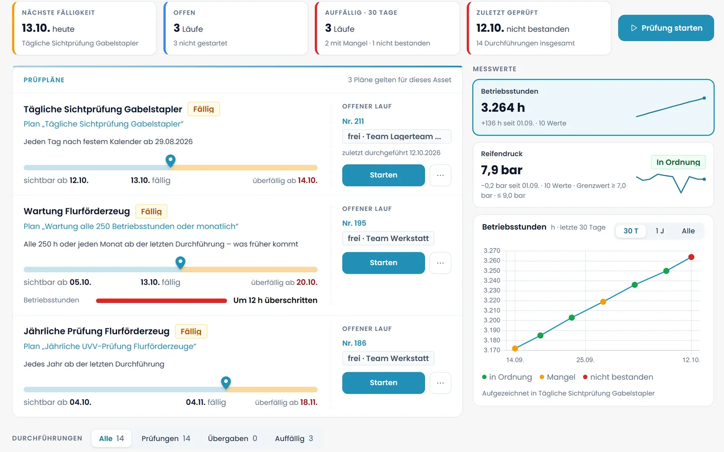This screenshot has width=724, height=452.
Task: Open run link Nr. 195
Action: pyautogui.click(x=354, y=223)
